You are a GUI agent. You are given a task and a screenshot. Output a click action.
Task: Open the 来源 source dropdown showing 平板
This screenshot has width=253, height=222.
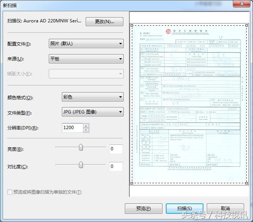tap(86, 59)
